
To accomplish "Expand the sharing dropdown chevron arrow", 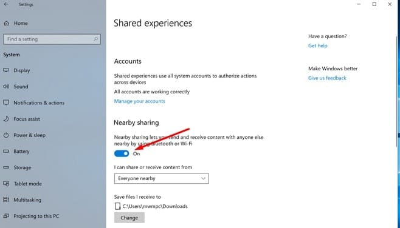I will pyautogui.click(x=203, y=178).
